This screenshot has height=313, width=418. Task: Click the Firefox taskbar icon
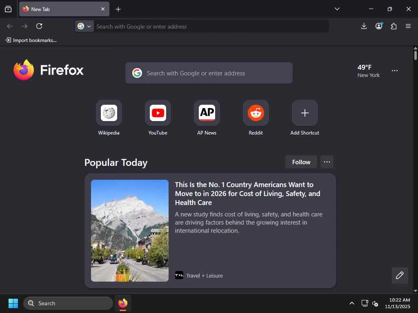pos(123,303)
